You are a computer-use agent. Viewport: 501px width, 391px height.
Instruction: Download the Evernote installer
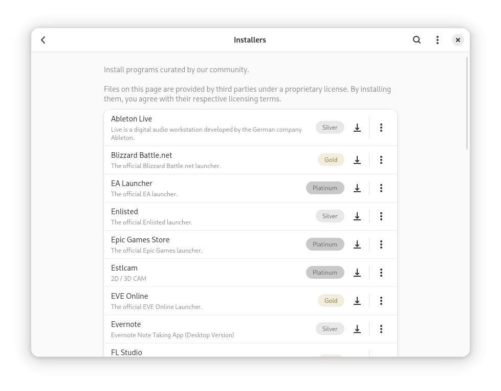pyautogui.click(x=357, y=329)
